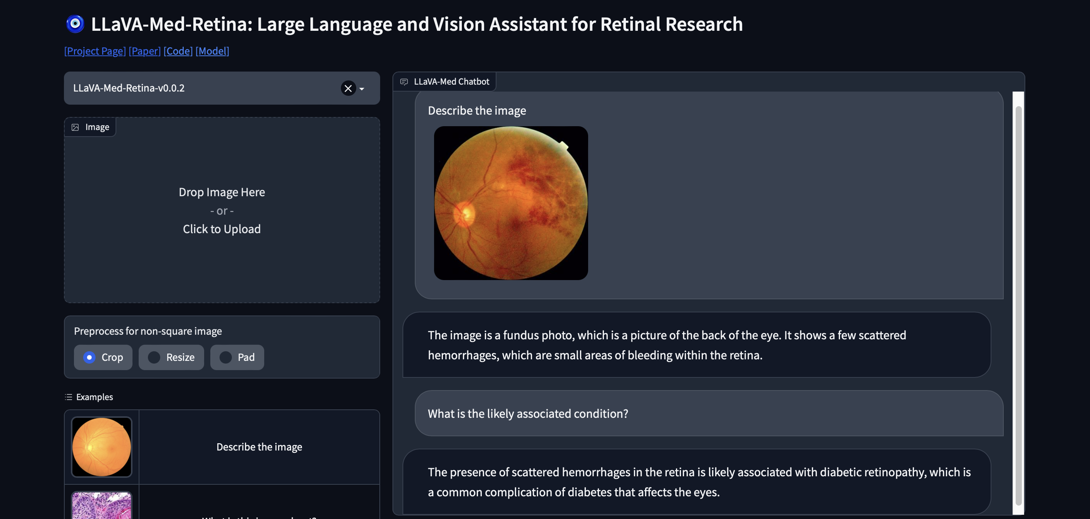Click the LLaVA-Med Chatbot speech bubble icon
The image size is (1090, 519).
pyautogui.click(x=403, y=82)
